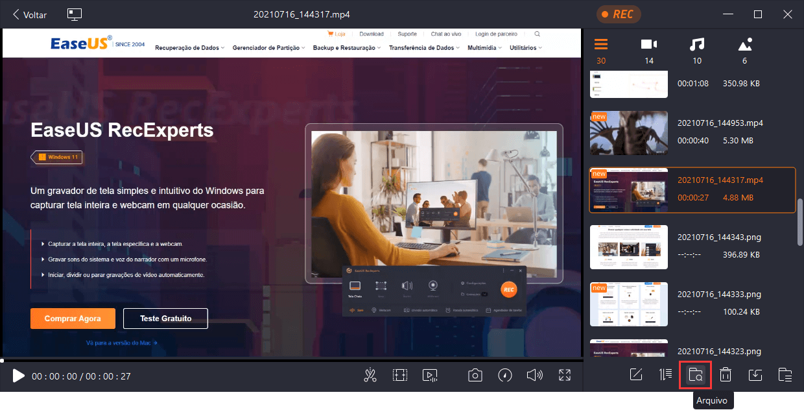804x410 pixels.
Task: Click the 350.98 KB size text
Action: click(741, 84)
